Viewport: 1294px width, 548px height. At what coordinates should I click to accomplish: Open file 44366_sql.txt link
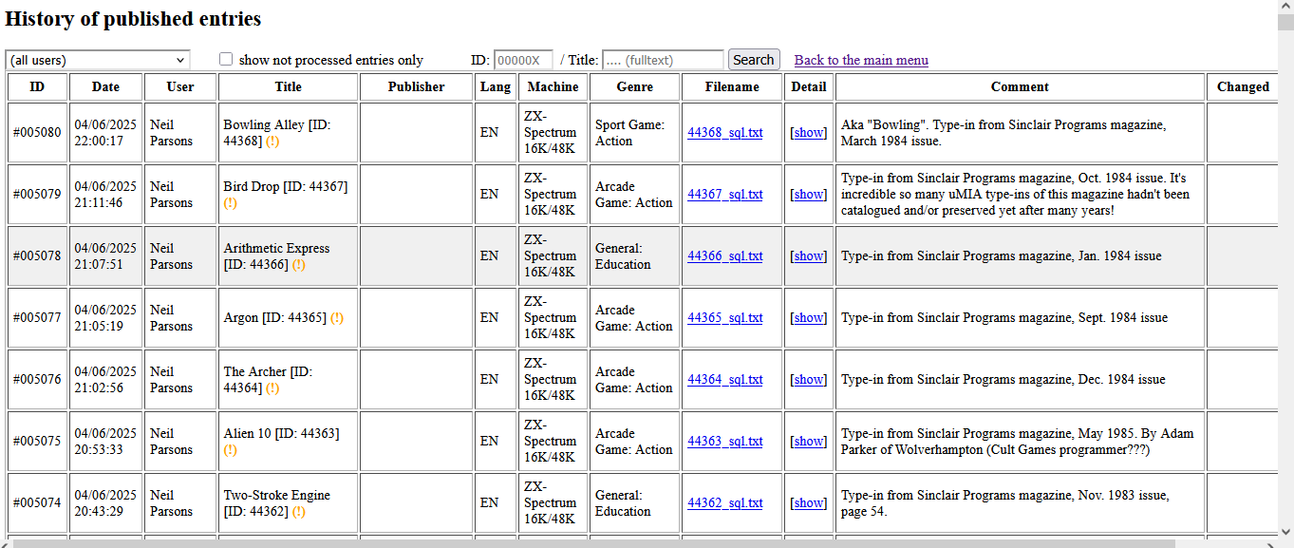coord(725,255)
